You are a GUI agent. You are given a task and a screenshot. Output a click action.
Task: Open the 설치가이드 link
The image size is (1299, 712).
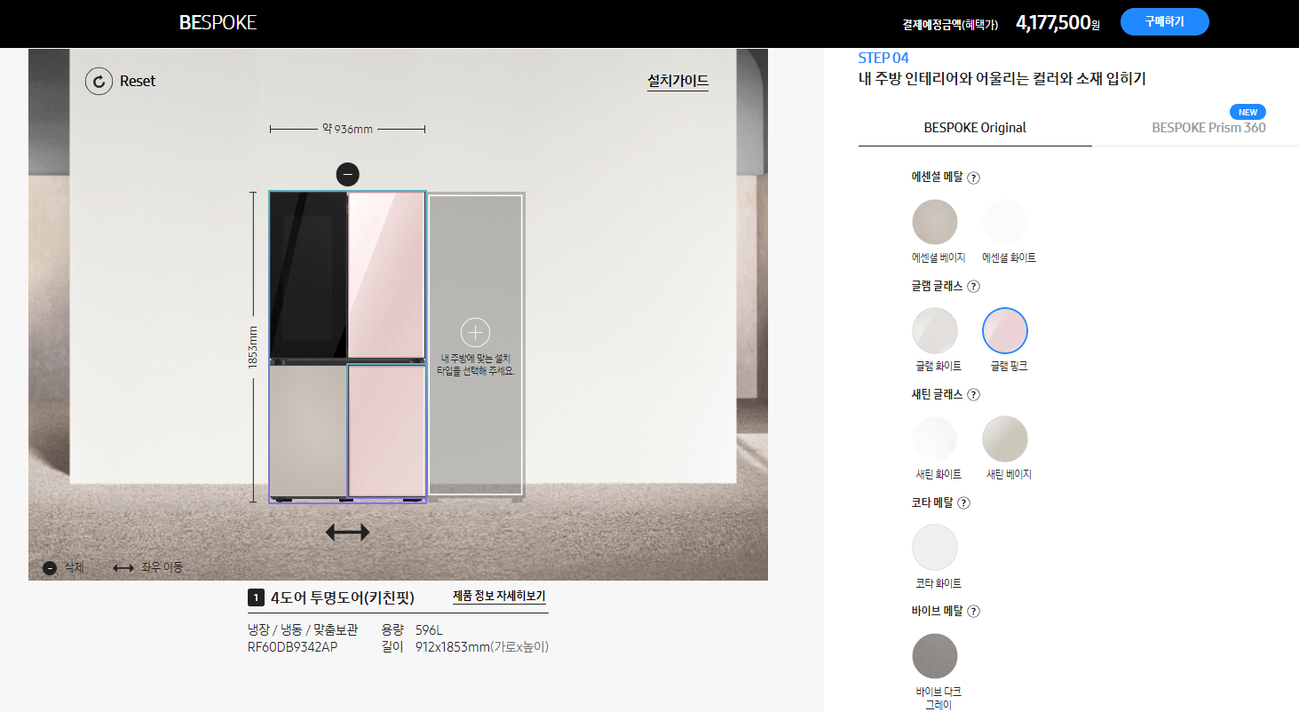[x=678, y=81]
